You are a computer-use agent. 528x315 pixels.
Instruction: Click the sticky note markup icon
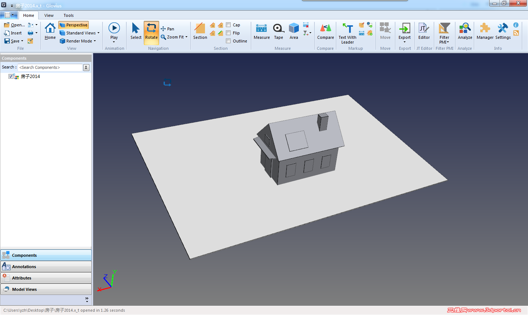coord(362,25)
